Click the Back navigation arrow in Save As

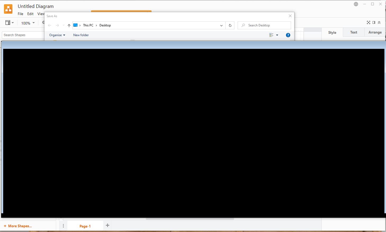(50, 25)
